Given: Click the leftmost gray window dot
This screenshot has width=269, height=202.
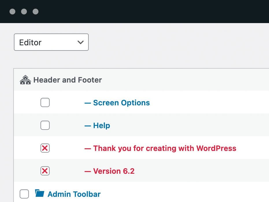Looking at the screenshot, I should pos(12,12).
